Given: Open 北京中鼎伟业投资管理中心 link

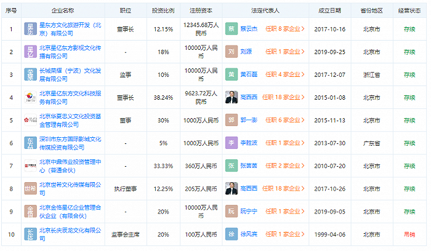Looking at the screenshot, I should coord(70,166).
